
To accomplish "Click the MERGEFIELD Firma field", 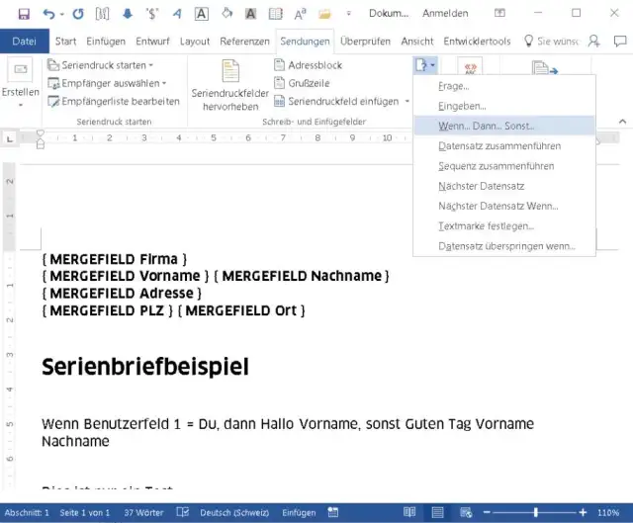I will [x=115, y=259].
